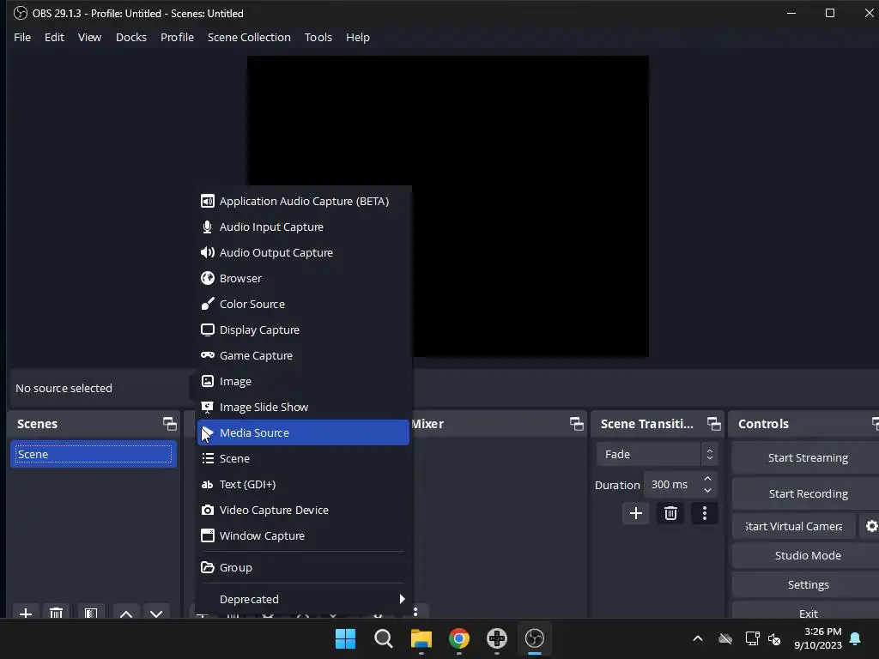Click the highlighted Media Source entry
879x659 pixels.
(303, 432)
